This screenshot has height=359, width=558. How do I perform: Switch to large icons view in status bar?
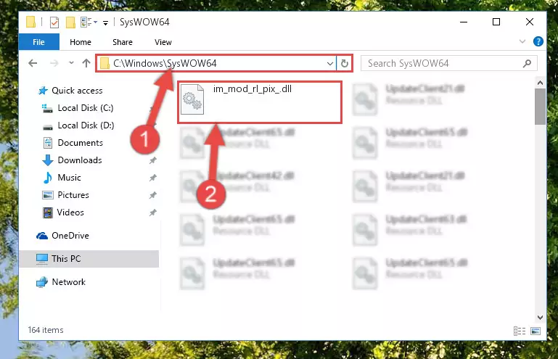pyautogui.click(x=536, y=331)
